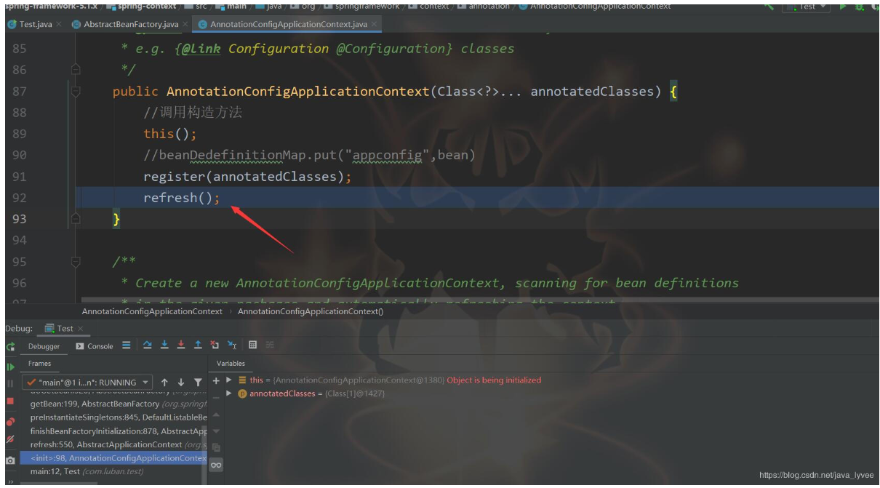The image size is (880, 488).
Task: Click fold marker at line 86
Action: [76, 70]
